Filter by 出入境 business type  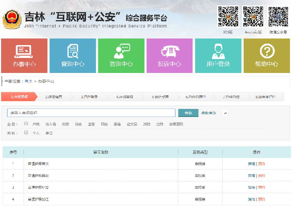coord(51,124)
